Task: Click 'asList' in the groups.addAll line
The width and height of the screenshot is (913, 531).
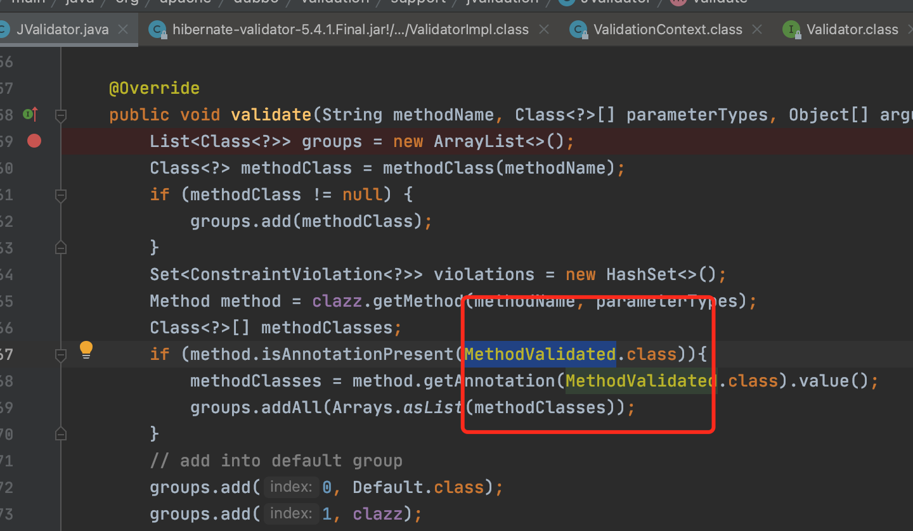Action: pyautogui.click(x=434, y=407)
